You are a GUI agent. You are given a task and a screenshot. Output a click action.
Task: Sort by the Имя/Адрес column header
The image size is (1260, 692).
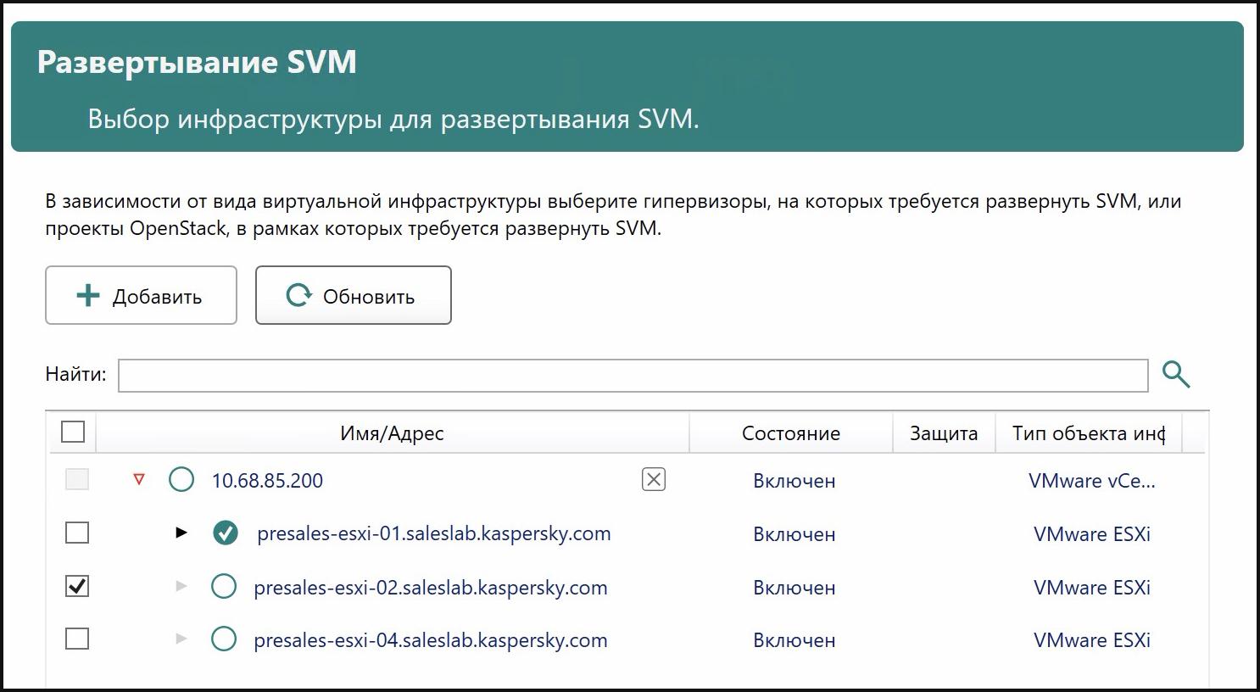(x=393, y=433)
